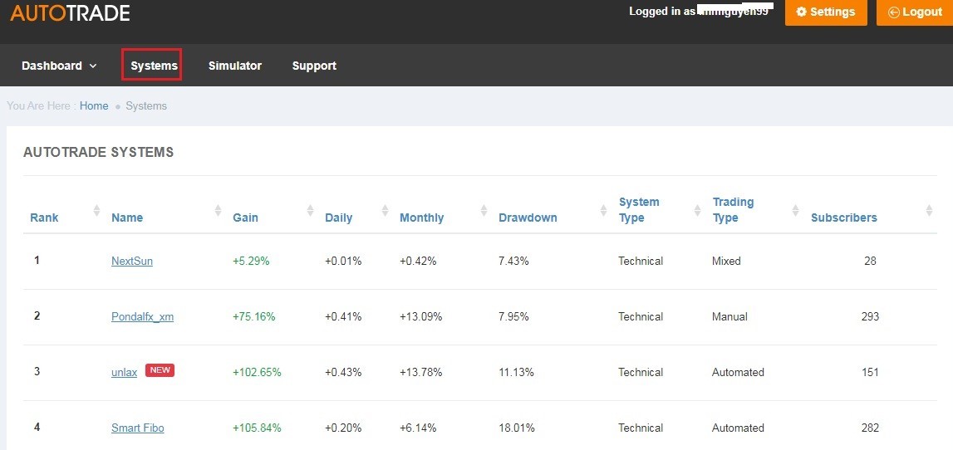Click sort arrows next to Daily column
The width and height of the screenshot is (953, 450).
pos(385,211)
